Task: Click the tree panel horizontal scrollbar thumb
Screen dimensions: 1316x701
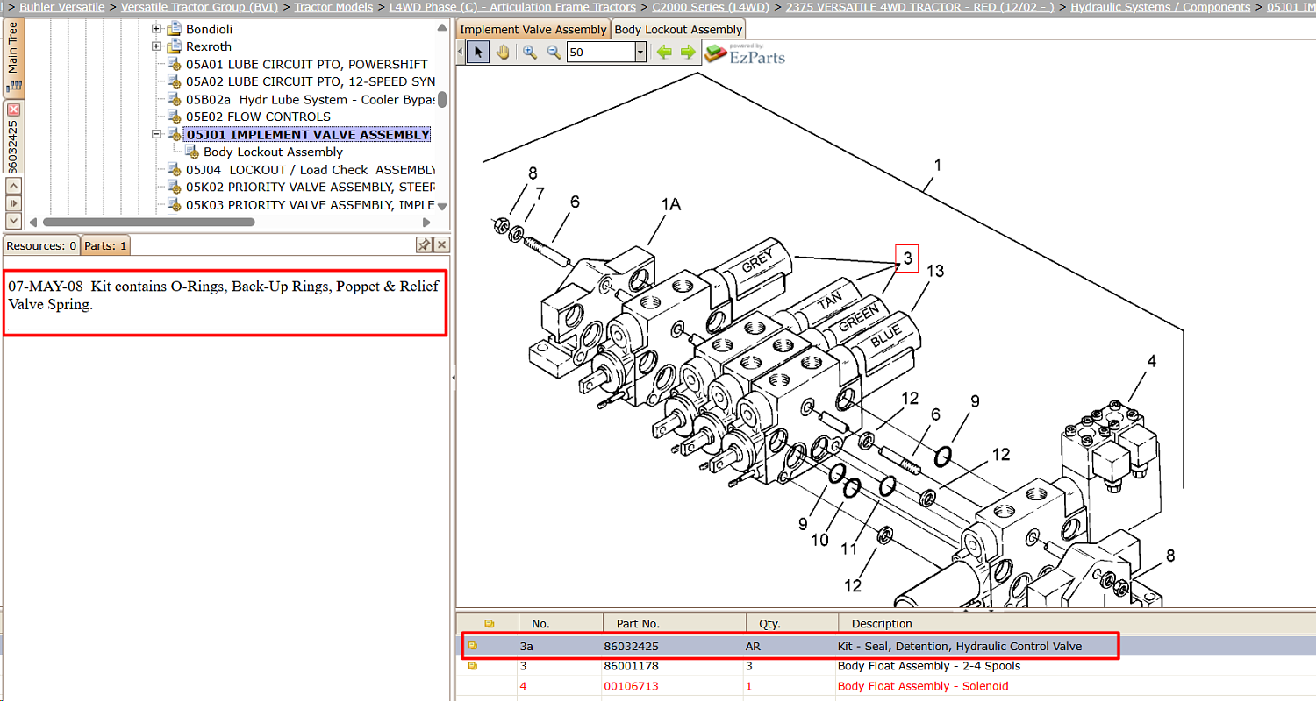Action: (148, 223)
